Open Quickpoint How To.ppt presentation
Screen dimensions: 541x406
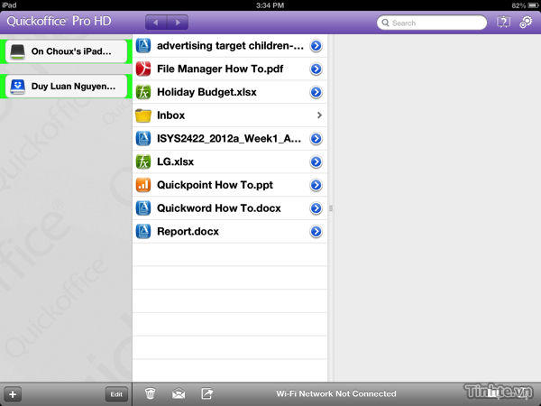pos(216,185)
